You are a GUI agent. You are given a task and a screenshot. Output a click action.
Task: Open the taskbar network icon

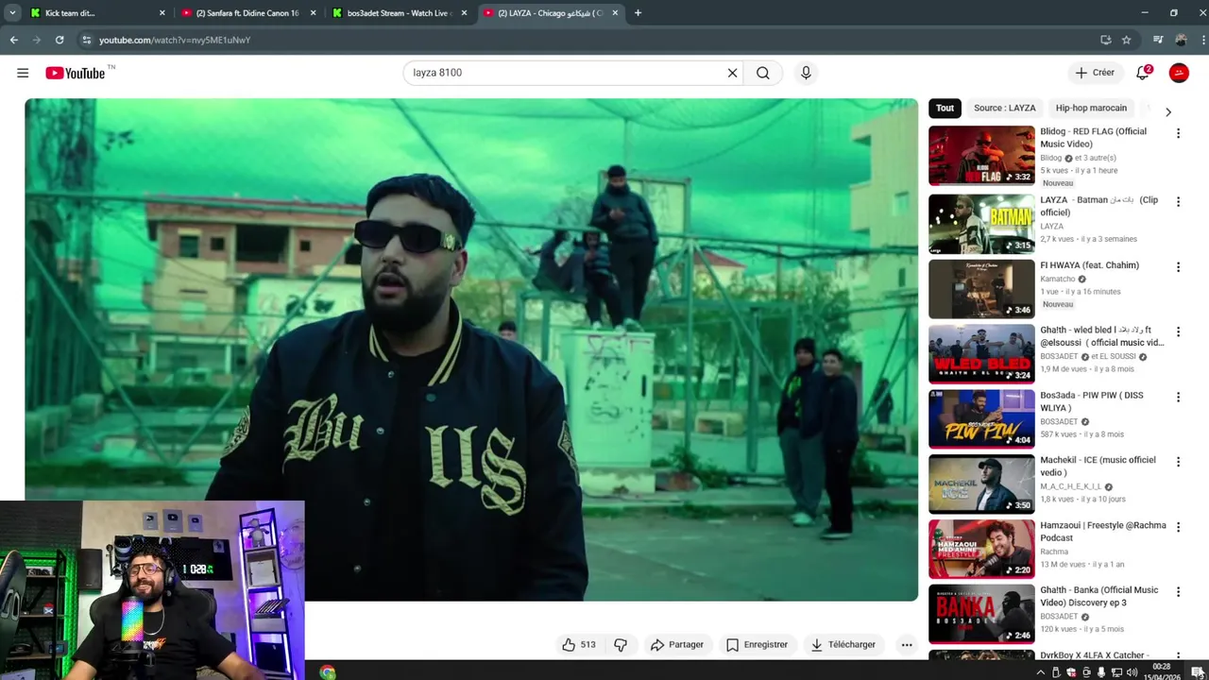point(1116,672)
